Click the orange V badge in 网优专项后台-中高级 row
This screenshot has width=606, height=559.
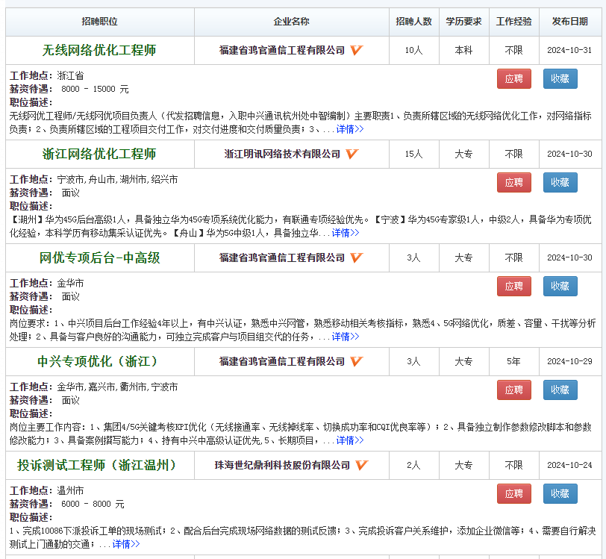(356, 257)
